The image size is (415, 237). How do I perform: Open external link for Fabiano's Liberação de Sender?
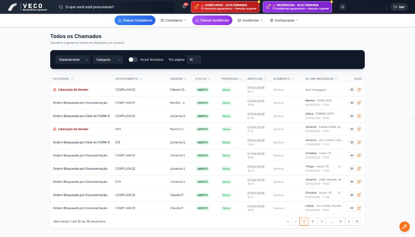pyautogui.click(x=359, y=90)
